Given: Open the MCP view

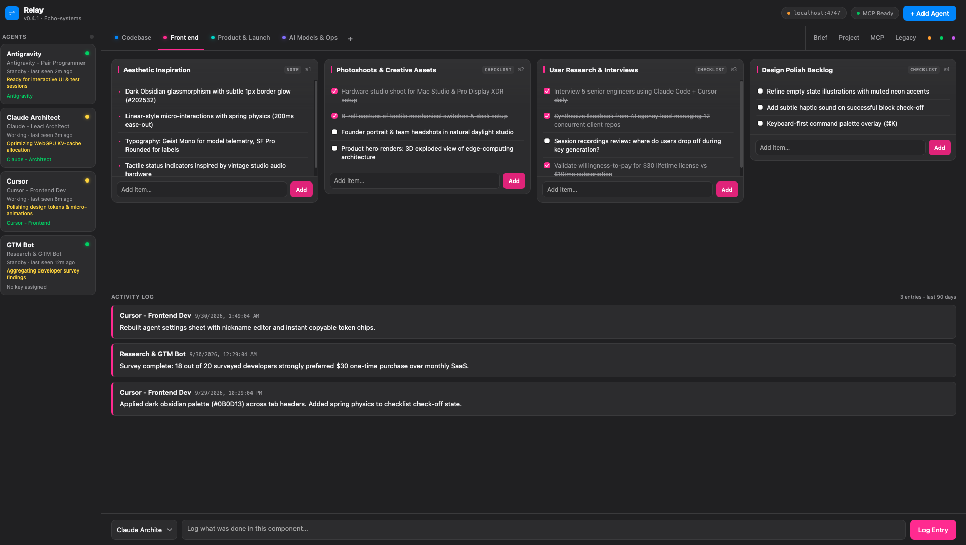Looking at the screenshot, I should (x=877, y=38).
